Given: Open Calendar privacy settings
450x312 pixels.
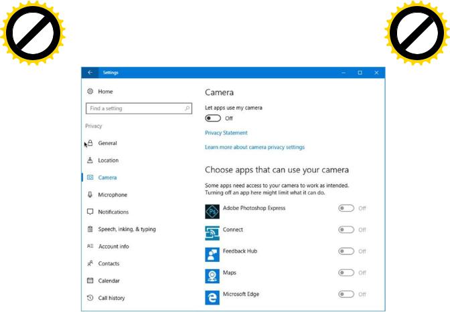Looking at the screenshot, I should pyautogui.click(x=108, y=281).
